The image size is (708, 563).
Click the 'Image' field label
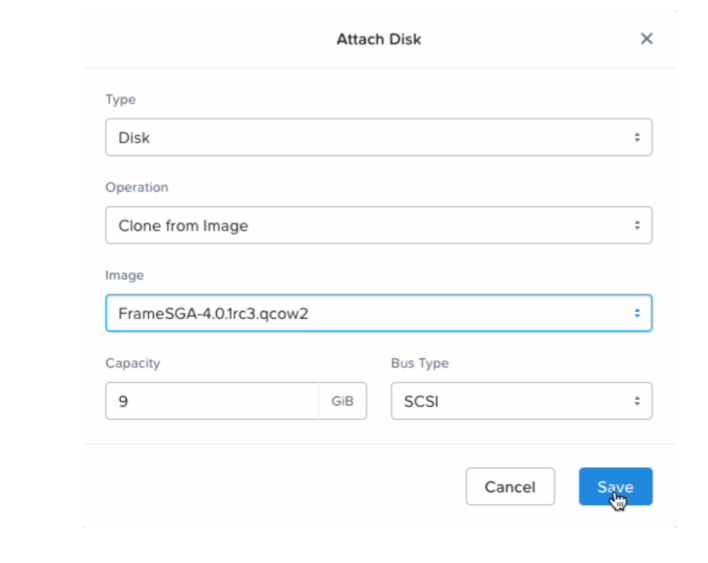[x=125, y=275]
